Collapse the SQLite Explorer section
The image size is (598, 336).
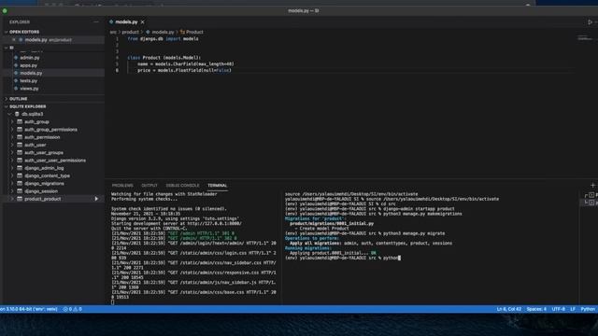click(x=7, y=106)
